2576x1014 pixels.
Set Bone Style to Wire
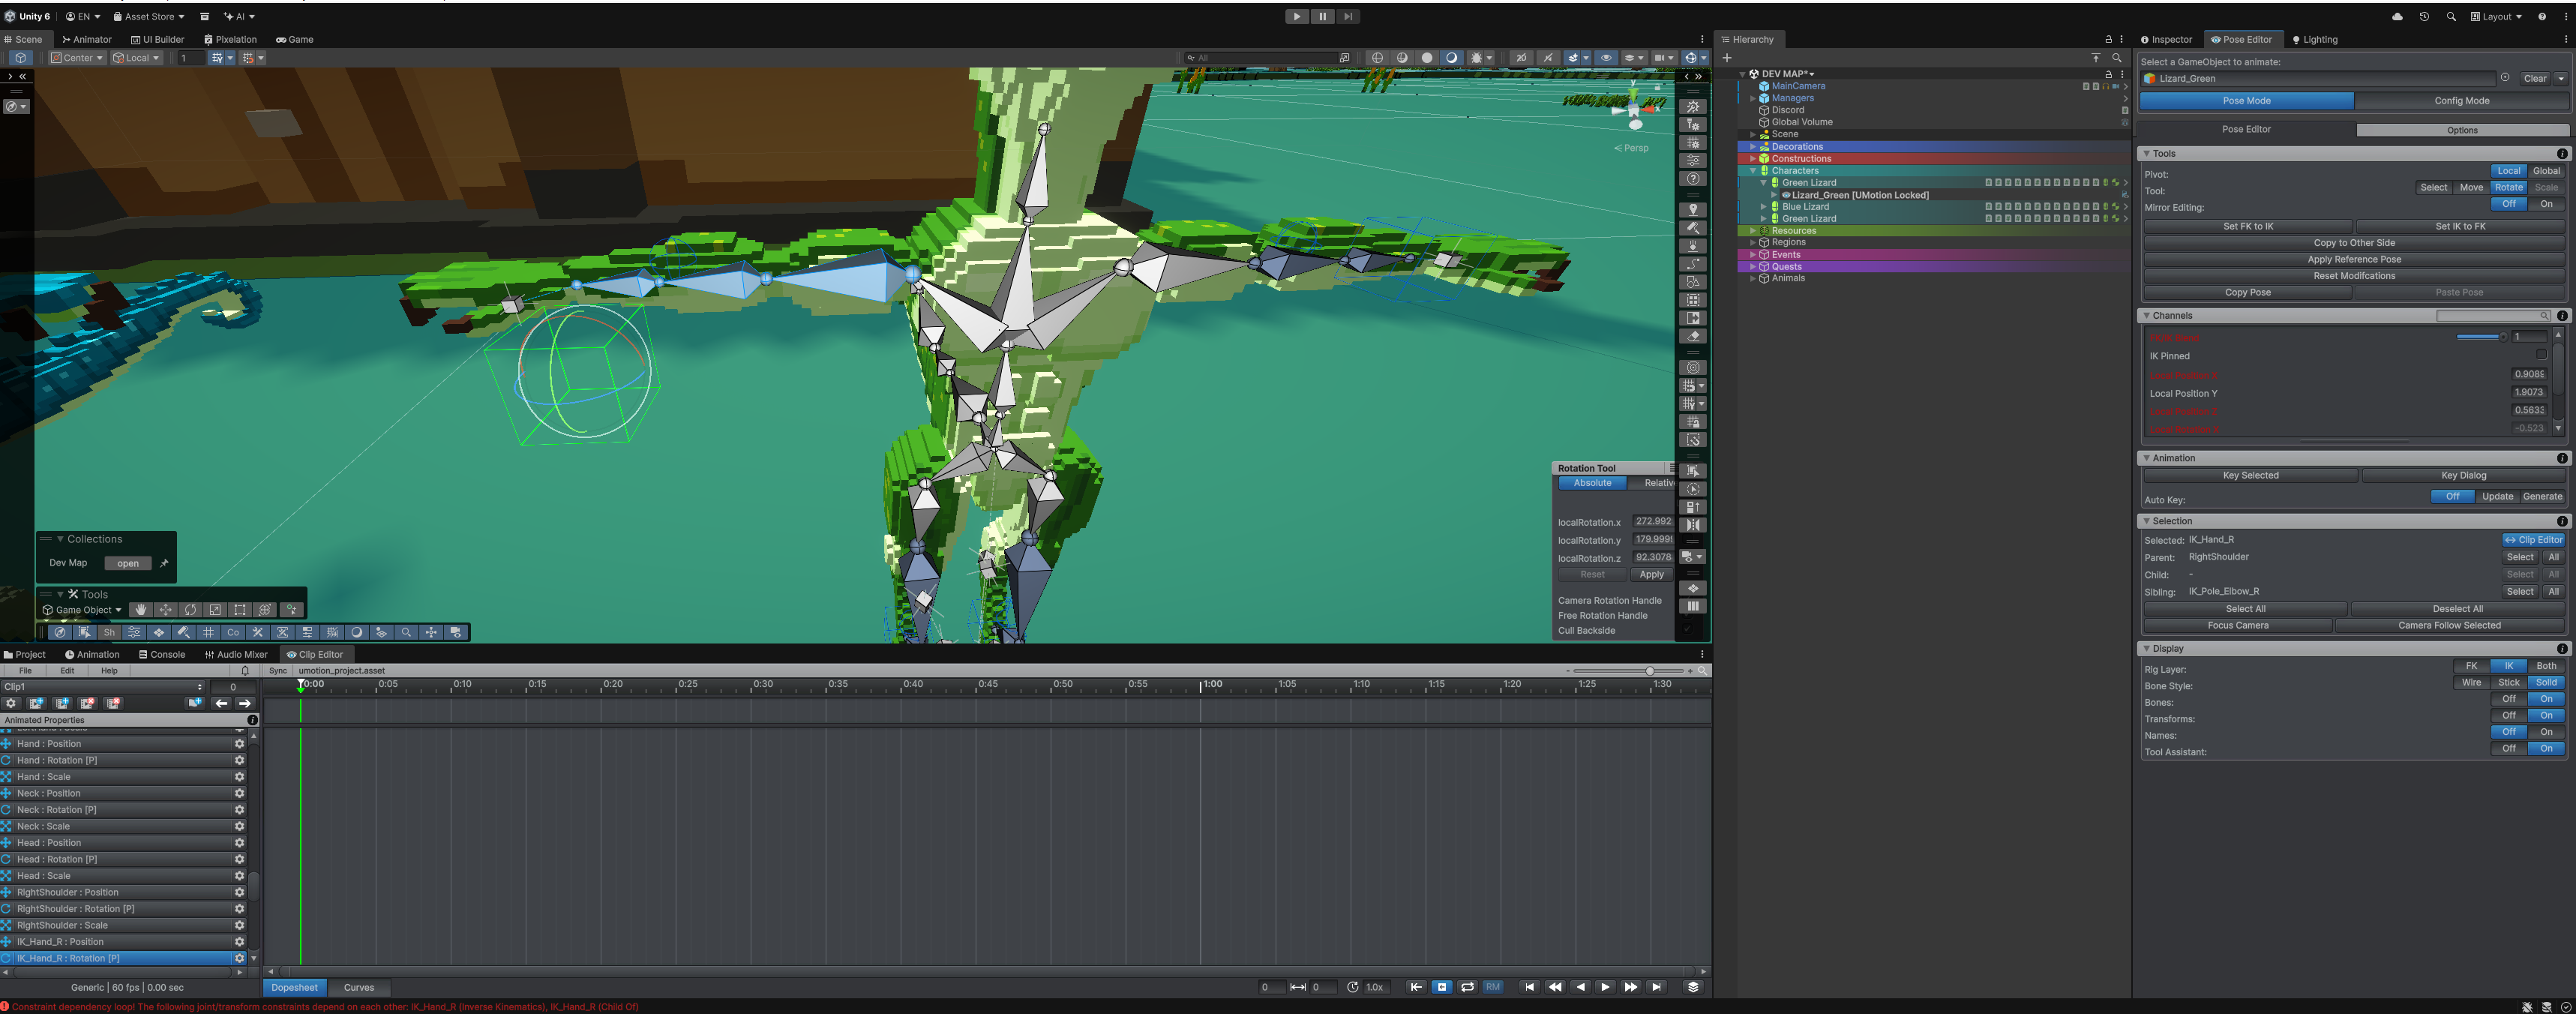pyautogui.click(x=2471, y=683)
